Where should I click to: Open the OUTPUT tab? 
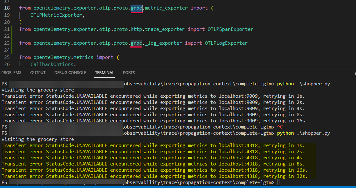point(38,72)
